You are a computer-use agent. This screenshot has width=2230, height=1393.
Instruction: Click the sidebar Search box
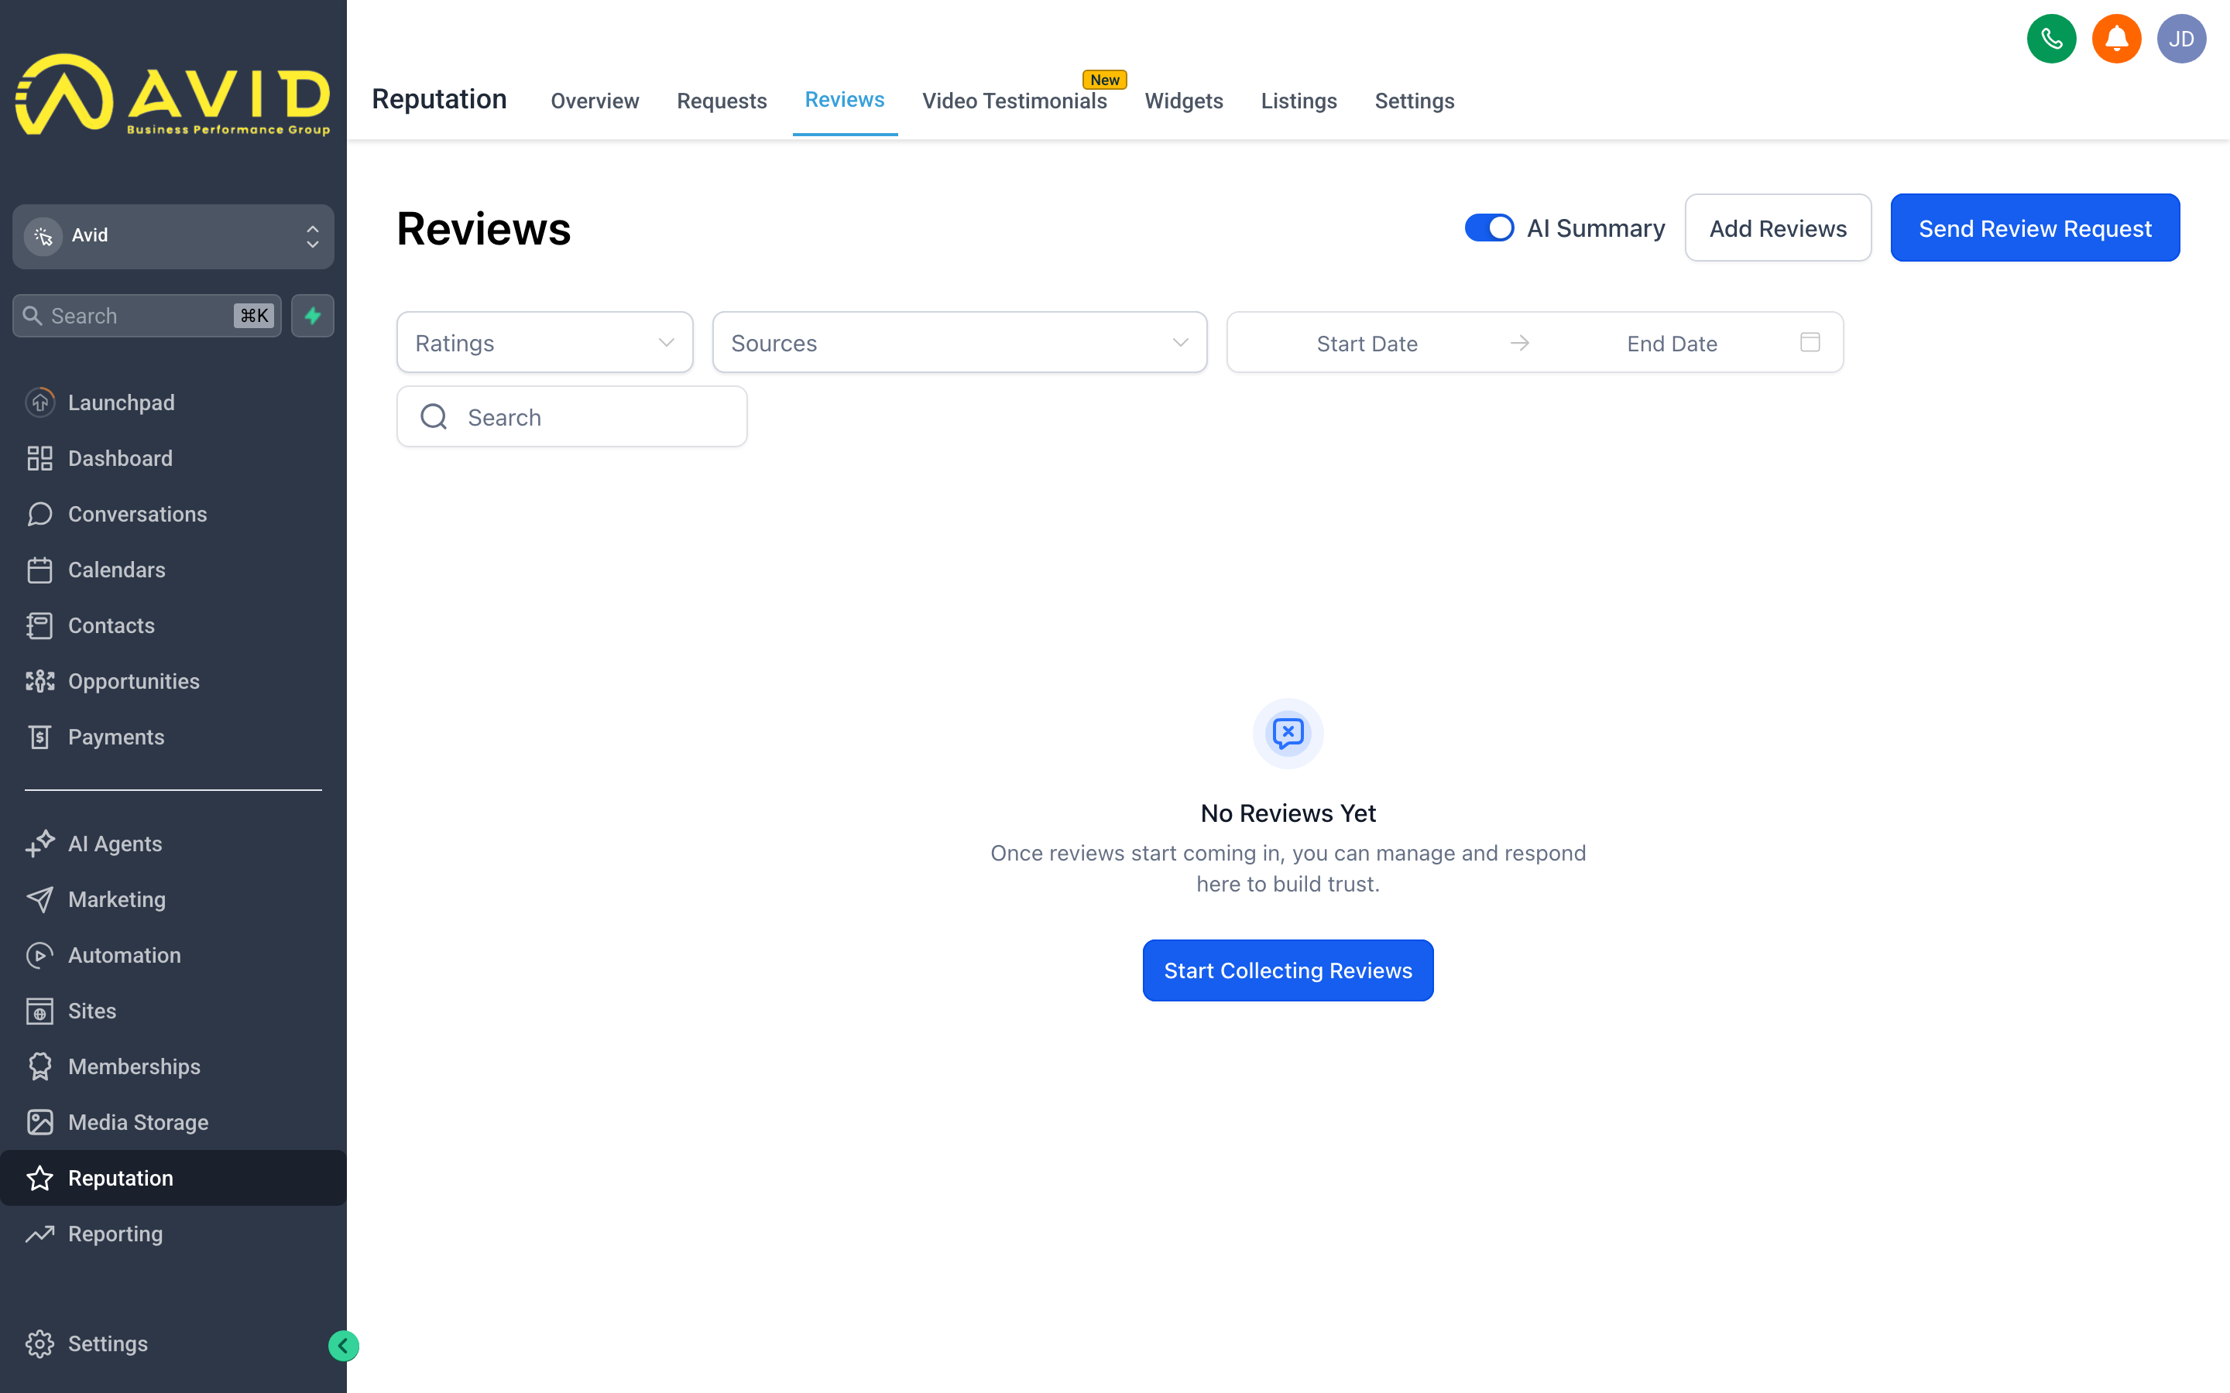point(147,316)
